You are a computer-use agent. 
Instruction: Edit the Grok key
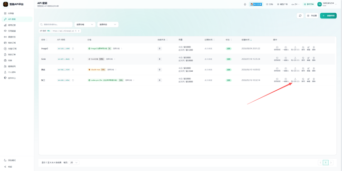point(308,59)
